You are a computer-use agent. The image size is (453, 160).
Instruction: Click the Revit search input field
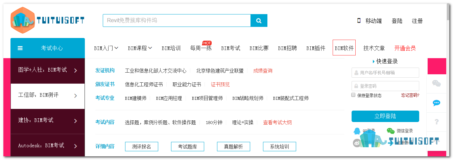(x=176, y=21)
